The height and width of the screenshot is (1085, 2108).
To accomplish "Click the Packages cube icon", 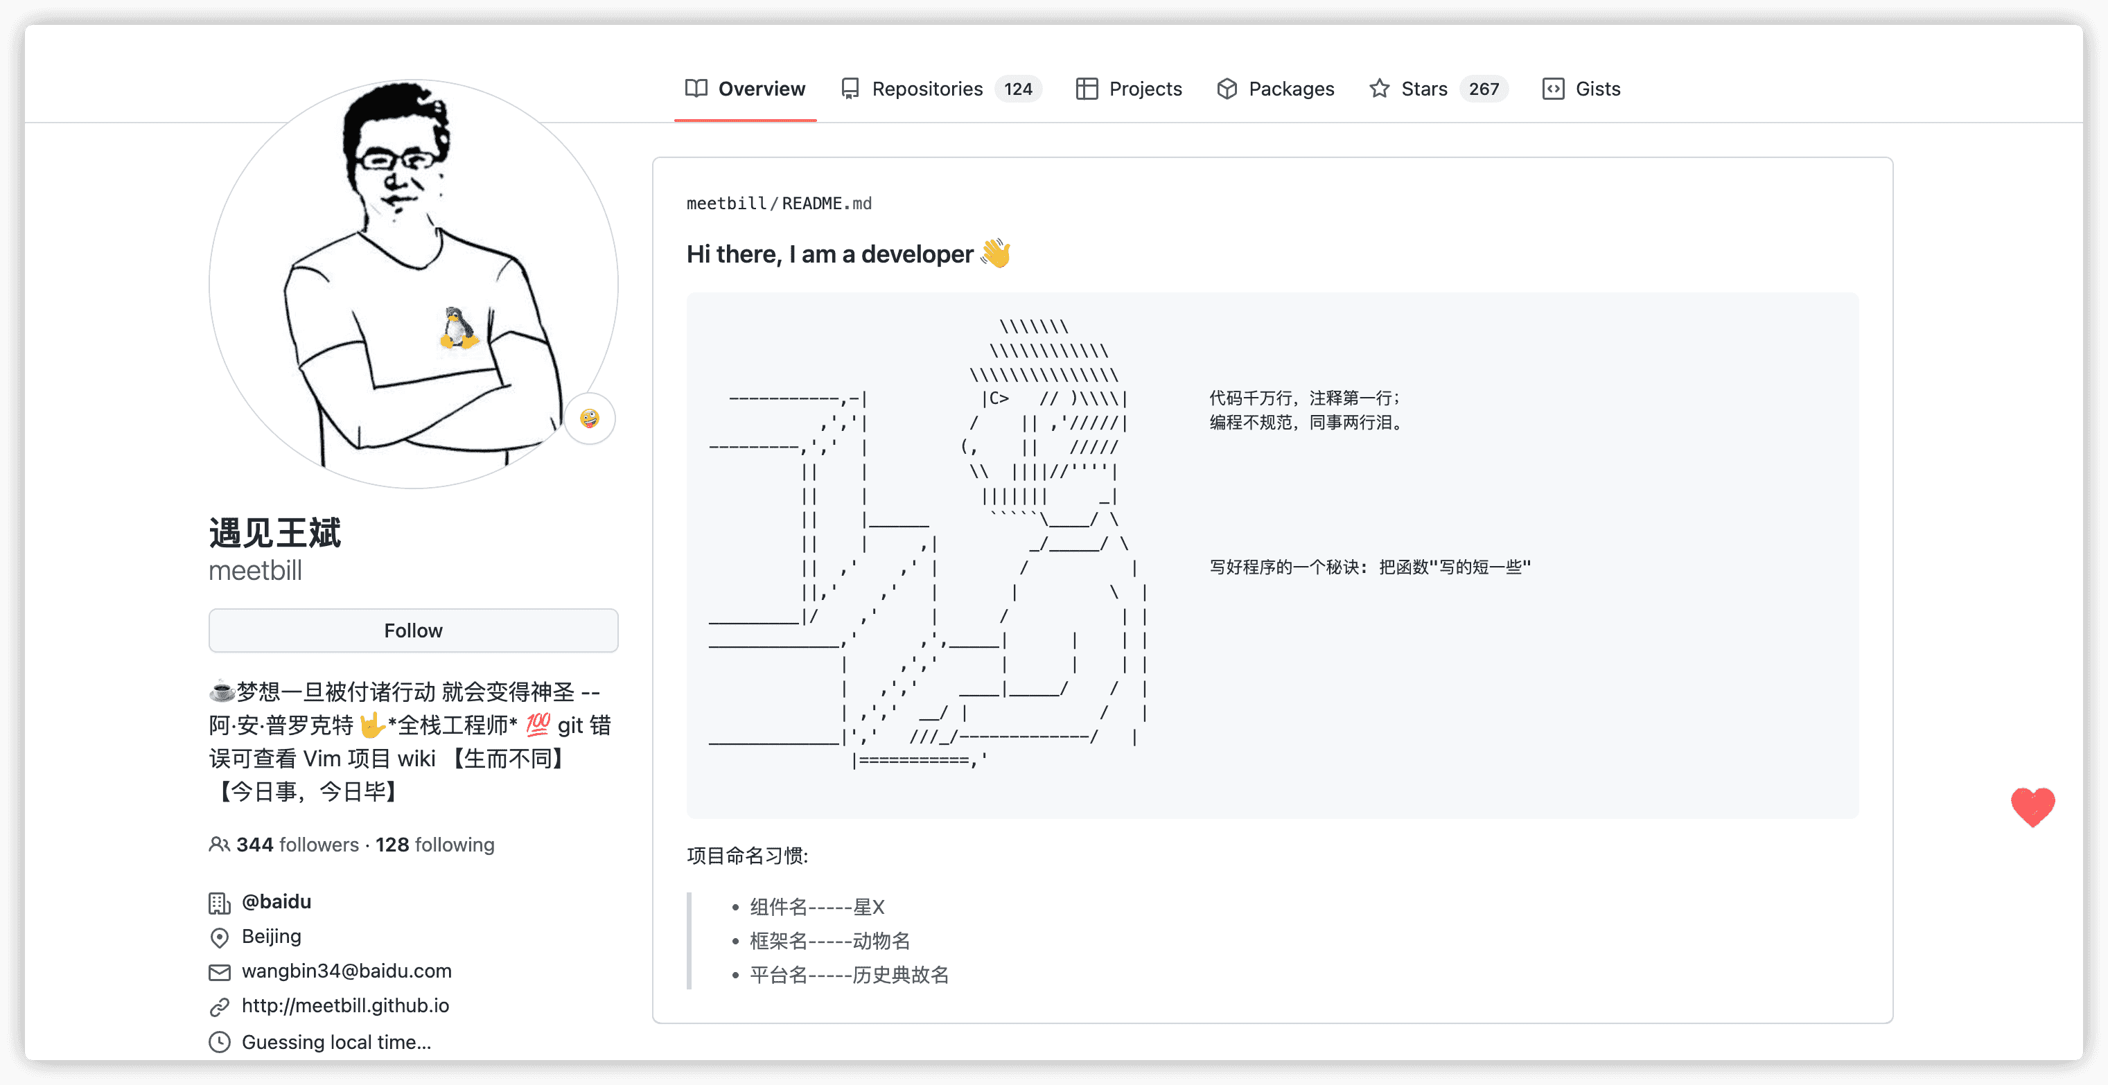I will pyautogui.click(x=1227, y=89).
